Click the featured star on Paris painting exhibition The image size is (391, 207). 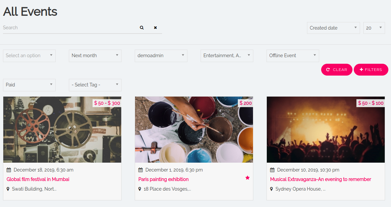[x=247, y=178]
